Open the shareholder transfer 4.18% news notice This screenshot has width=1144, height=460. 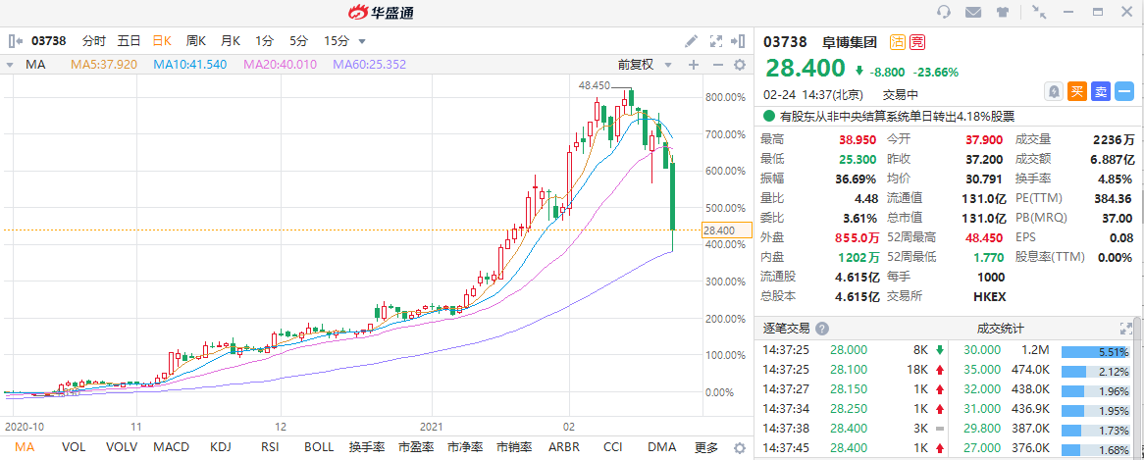898,116
